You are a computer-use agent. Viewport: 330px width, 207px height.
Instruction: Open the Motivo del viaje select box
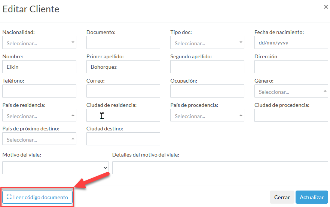55,168
